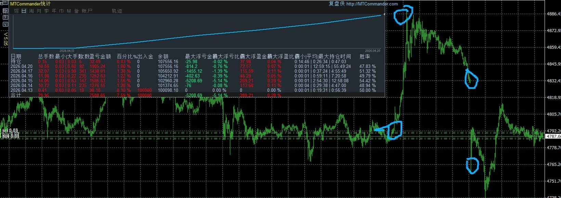Select the 日 daily tab

(x=24, y=11)
